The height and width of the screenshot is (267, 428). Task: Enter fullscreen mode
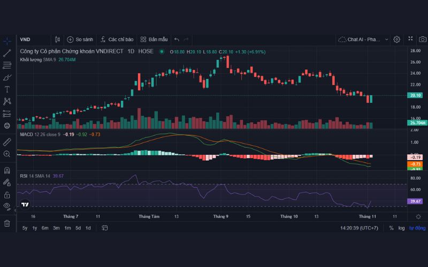click(410, 40)
